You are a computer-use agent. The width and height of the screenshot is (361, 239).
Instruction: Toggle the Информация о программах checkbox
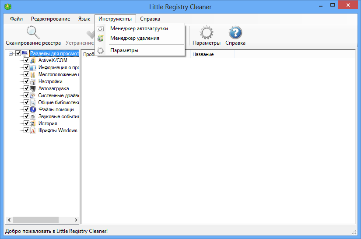[27, 67]
